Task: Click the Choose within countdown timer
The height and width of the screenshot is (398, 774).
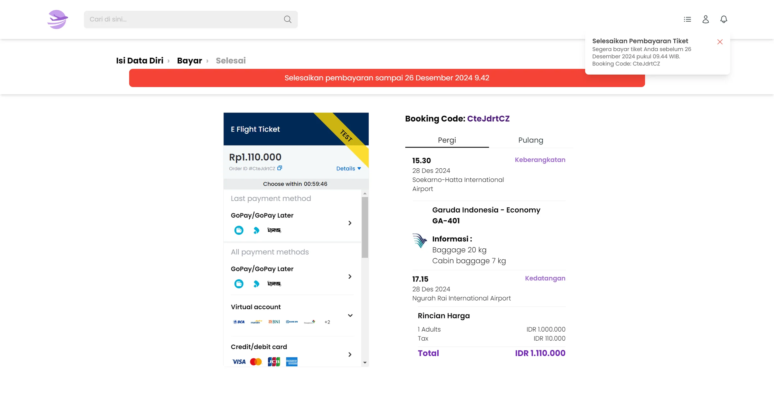Action: coord(295,184)
